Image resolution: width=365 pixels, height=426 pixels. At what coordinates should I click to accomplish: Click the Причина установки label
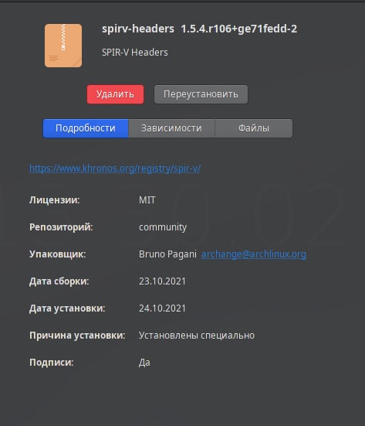coord(77,336)
